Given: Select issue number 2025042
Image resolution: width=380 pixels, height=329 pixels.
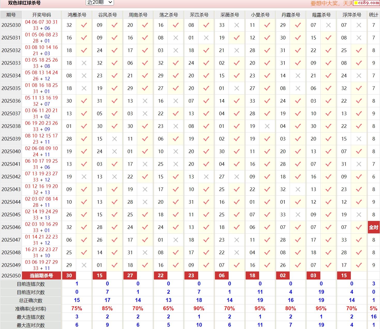Looking at the screenshot, I should (x=11, y=177).
